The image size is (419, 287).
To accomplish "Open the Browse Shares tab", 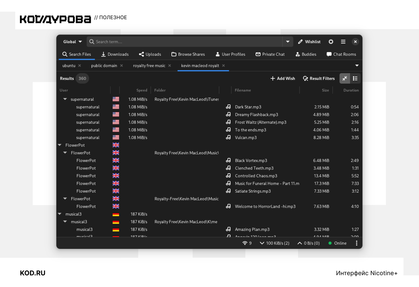I will [x=188, y=54].
